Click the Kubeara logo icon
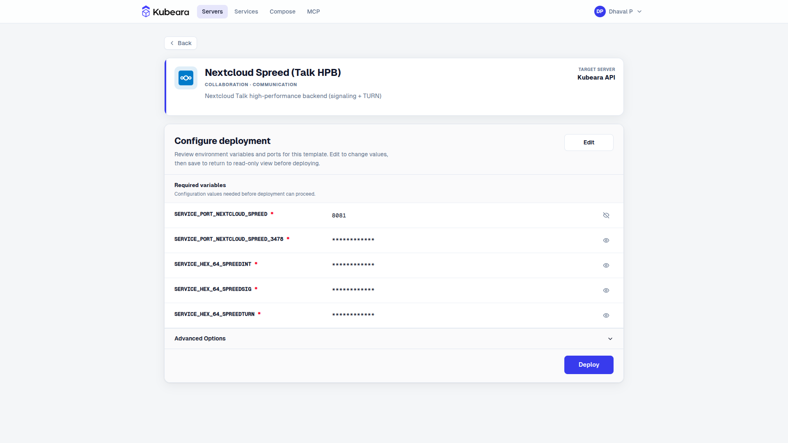The width and height of the screenshot is (788, 443). [146, 11]
